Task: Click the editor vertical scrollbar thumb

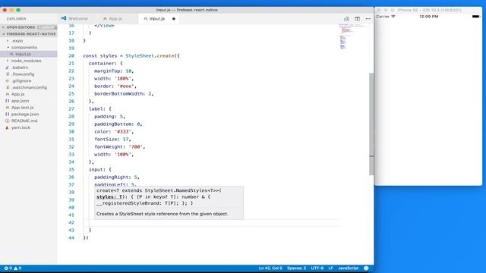Action: click(x=371, y=124)
